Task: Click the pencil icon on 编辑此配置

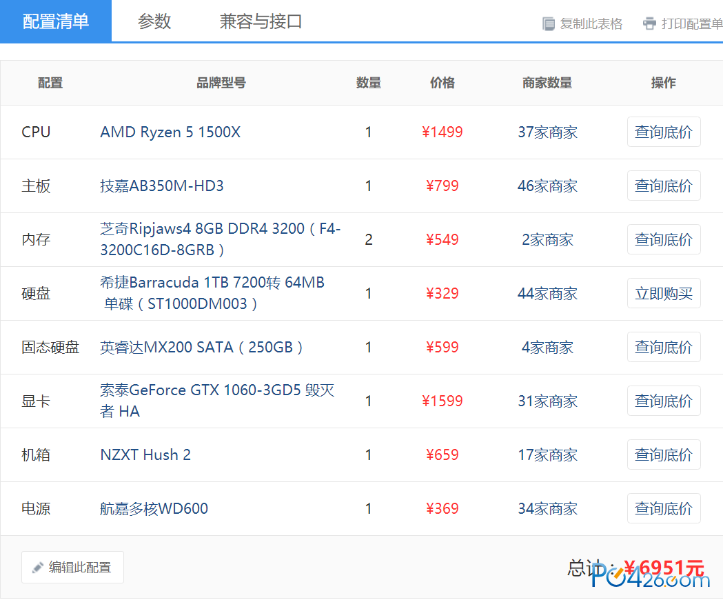Action: [38, 568]
